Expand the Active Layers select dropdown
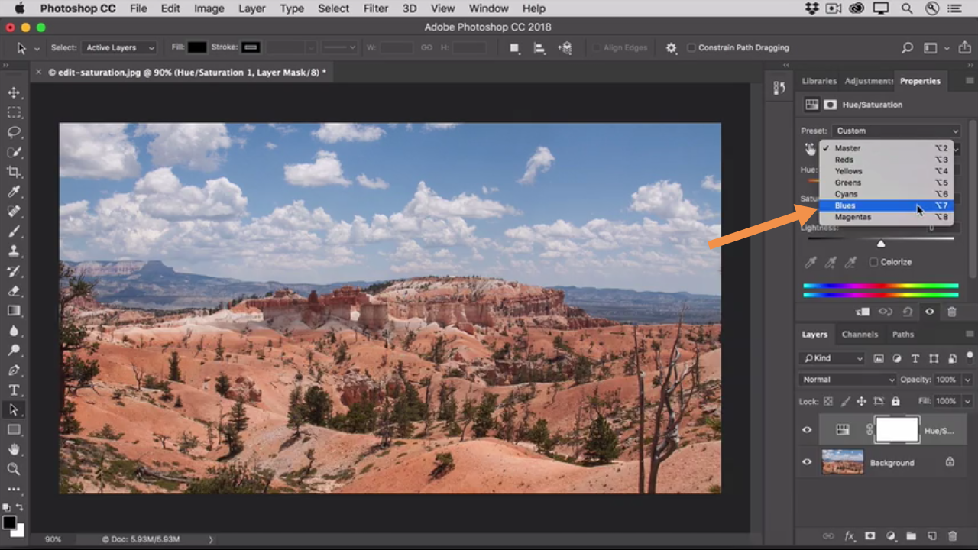Screen dimensions: 978x550 click(119, 47)
